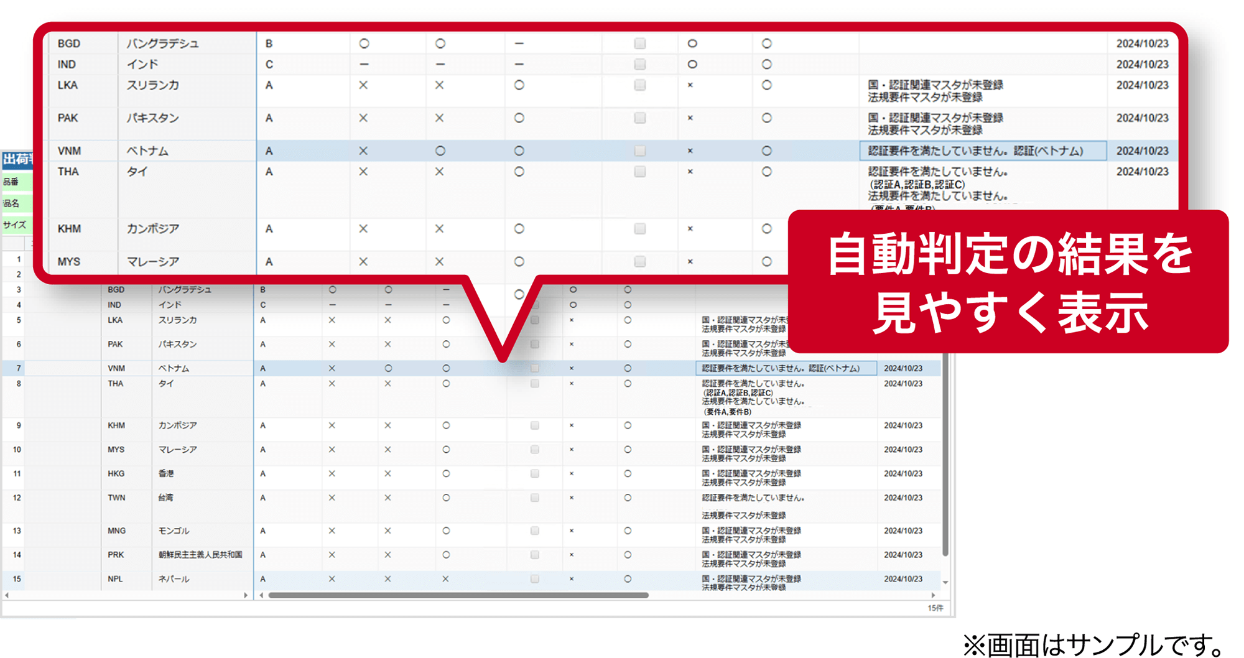This screenshot has width=1244, height=658.
Task: Check the checkbox on the Vietnam (VNM) row
Action: point(639,151)
